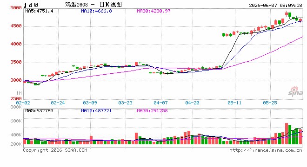Click the highest red candlestick near 4900
Screen dimensions: 307x167
pos(287,13)
